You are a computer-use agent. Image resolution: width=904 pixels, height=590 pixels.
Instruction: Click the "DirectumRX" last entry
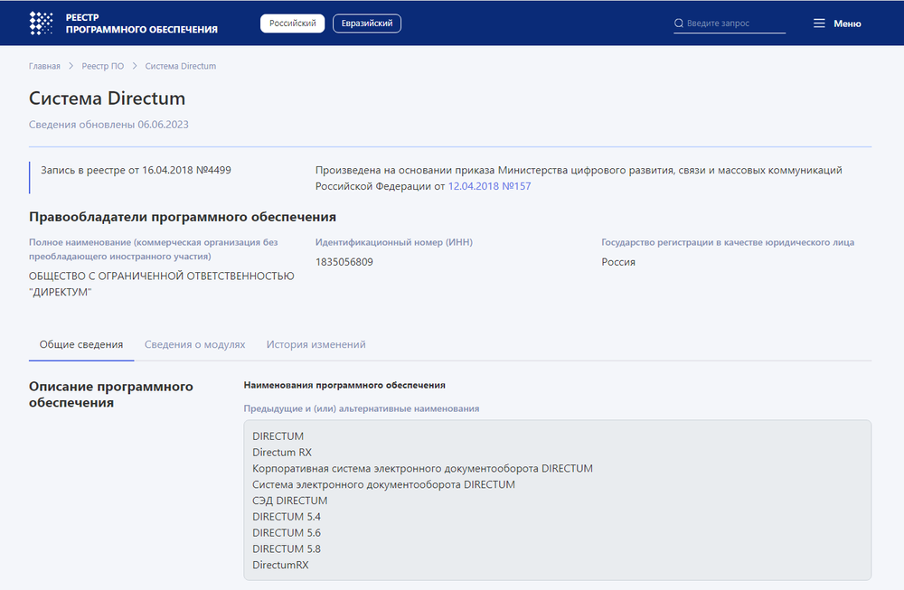tap(281, 566)
